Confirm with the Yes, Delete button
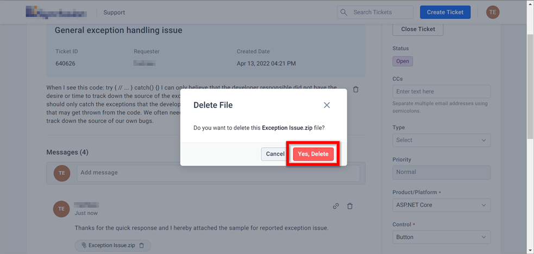This screenshot has width=534, height=254. tap(313, 154)
